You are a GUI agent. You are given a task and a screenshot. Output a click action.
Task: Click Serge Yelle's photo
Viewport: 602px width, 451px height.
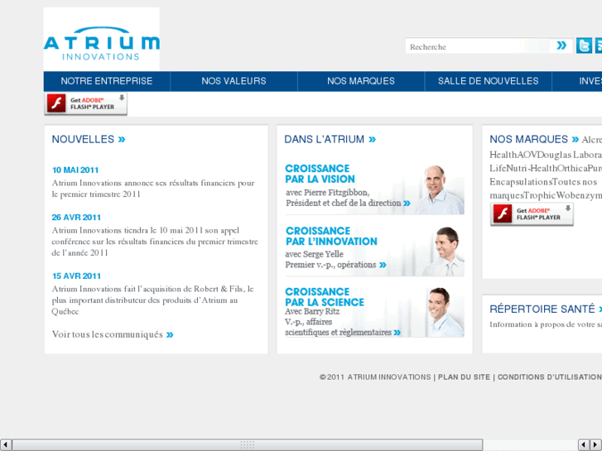pos(445,251)
